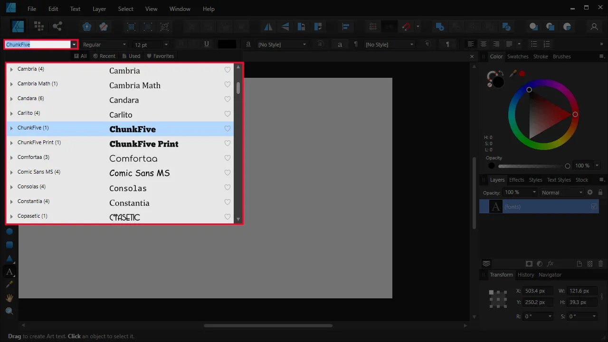Viewport: 608px width, 342px height.
Task: Click the Add Layer page icon
Action: click(579, 264)
